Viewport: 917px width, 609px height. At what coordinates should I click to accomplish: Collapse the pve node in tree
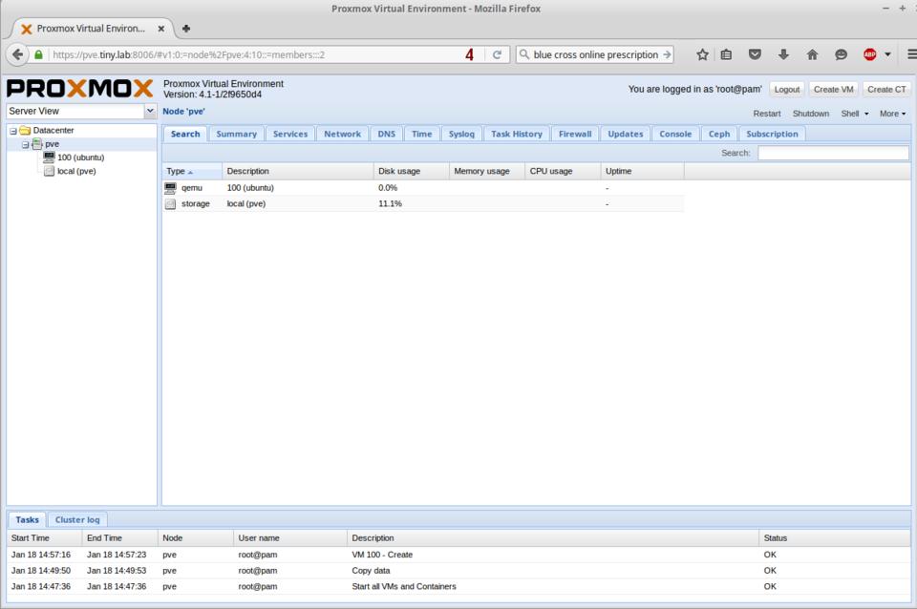tap(26, 144)
